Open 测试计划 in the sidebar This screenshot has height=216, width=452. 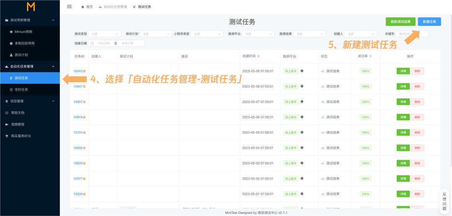30,55
